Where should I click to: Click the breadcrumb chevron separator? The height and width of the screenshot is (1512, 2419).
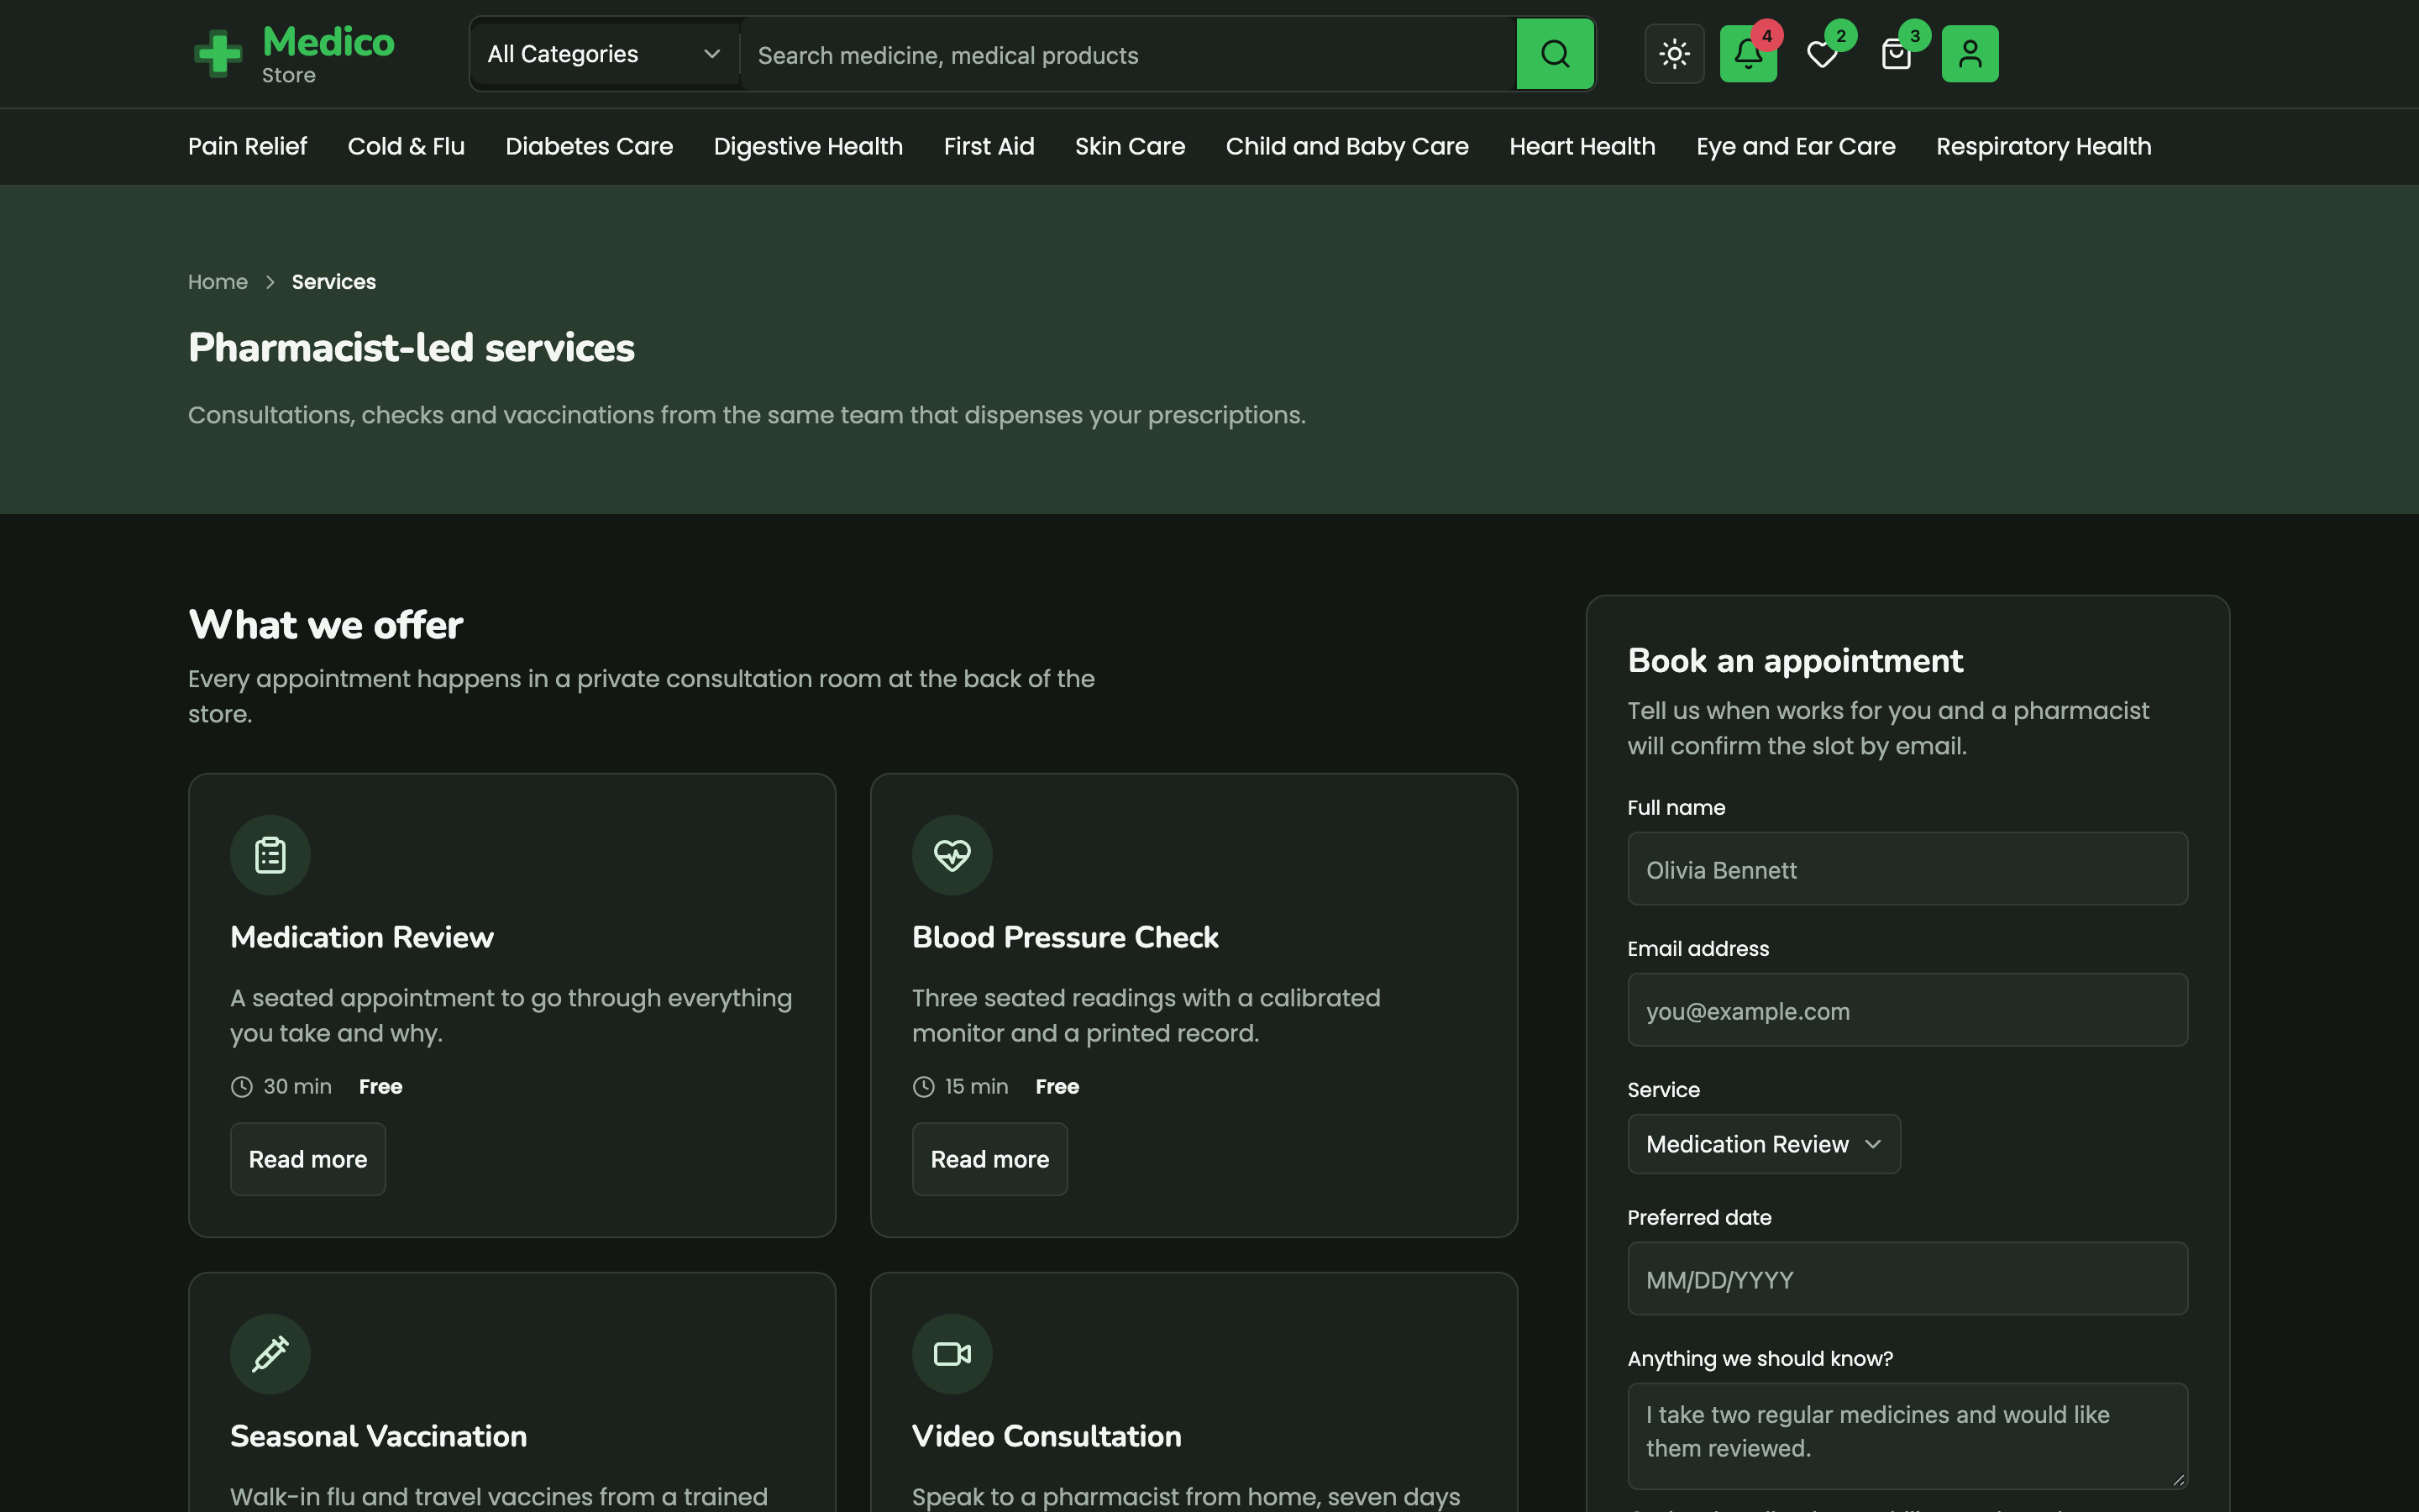270,282
